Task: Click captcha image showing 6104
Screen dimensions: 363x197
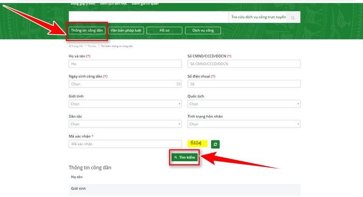Action: (198, 143)
